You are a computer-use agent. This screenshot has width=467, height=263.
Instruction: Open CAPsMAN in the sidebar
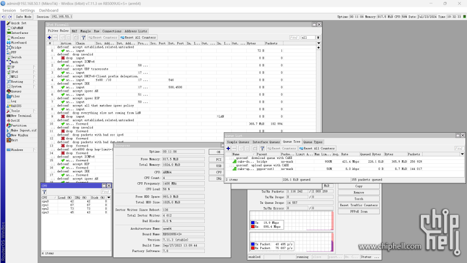tap(17, 28)
